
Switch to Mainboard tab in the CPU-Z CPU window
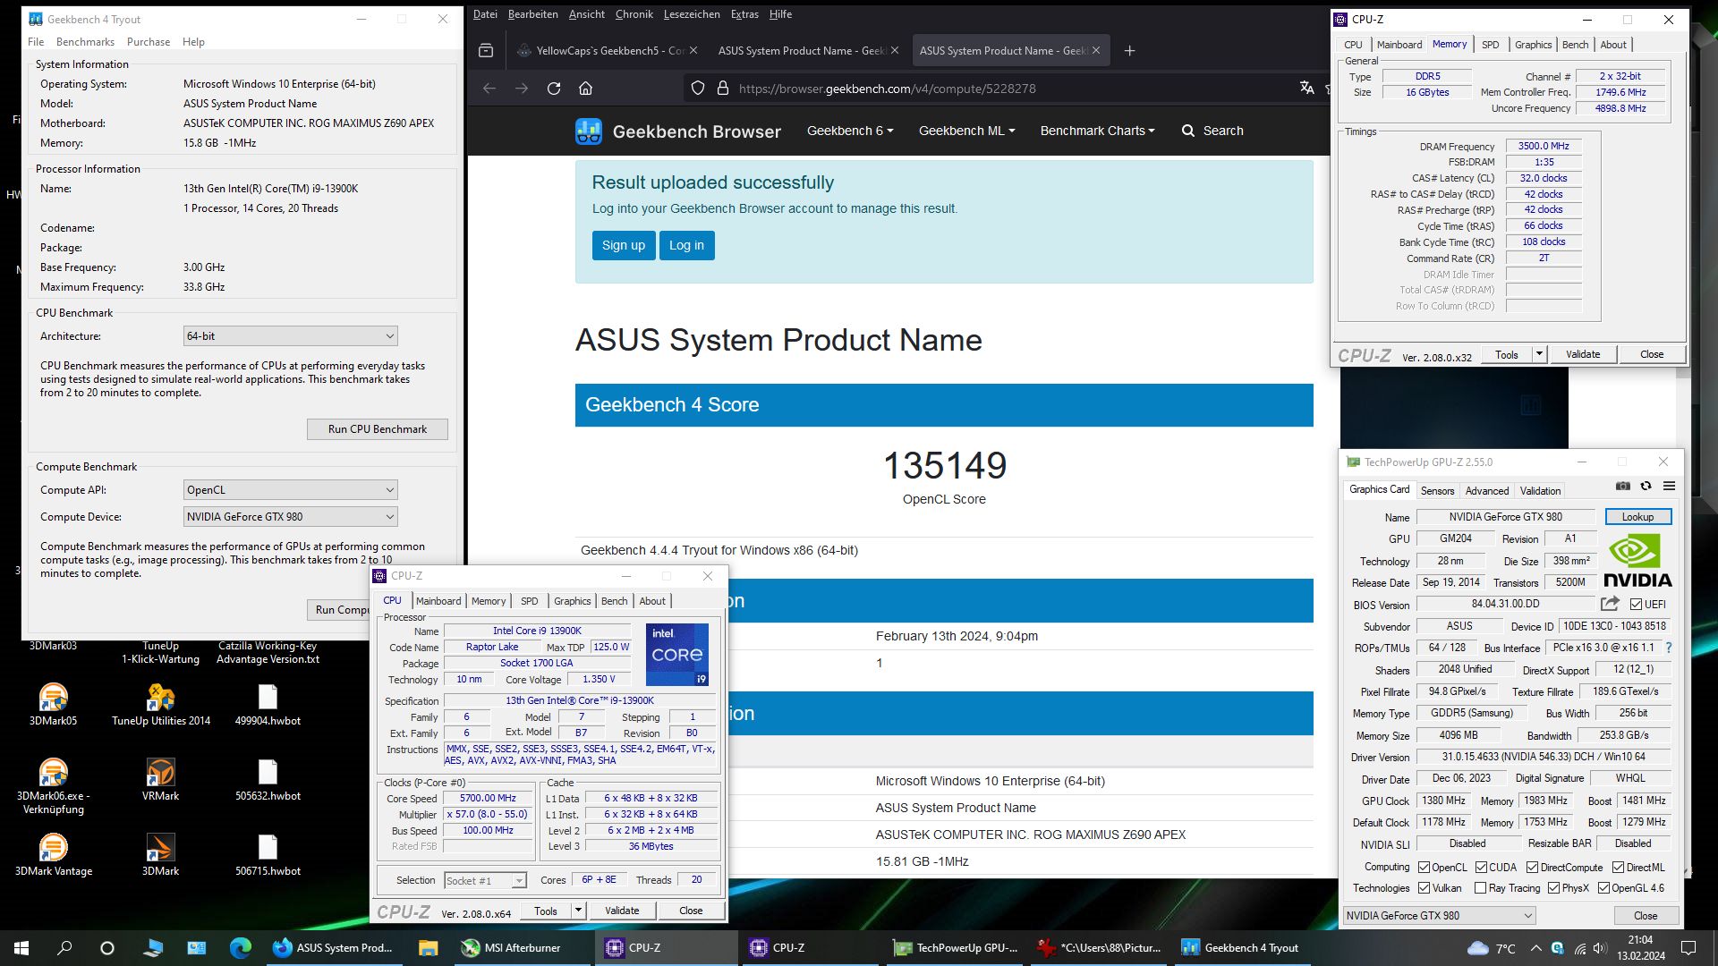point(438,601)
